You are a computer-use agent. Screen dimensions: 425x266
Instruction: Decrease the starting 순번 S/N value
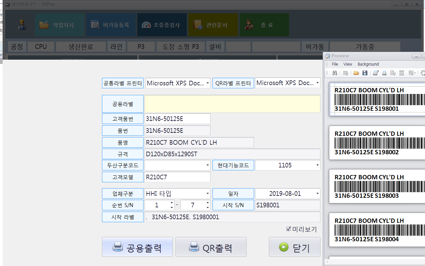coord(172,208)
